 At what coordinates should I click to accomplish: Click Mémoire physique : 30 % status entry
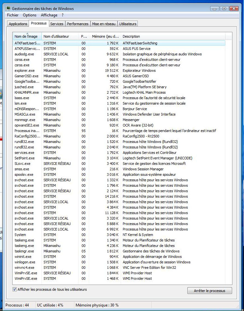pos(97,305)
